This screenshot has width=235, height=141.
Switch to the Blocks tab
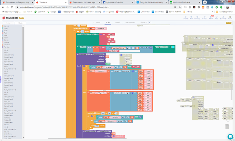(x=20, y=23)
